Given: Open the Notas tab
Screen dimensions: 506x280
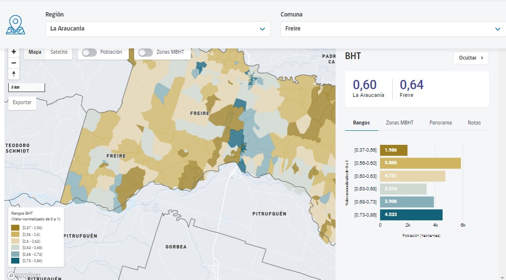Looking at the screenshot, I should coord(474,123).
